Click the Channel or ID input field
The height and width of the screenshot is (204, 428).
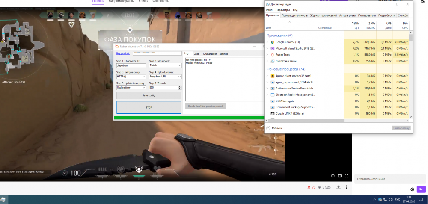[x=131, y=65]
